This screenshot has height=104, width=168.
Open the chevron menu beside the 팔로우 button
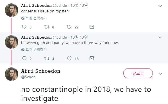click(160, 74)
